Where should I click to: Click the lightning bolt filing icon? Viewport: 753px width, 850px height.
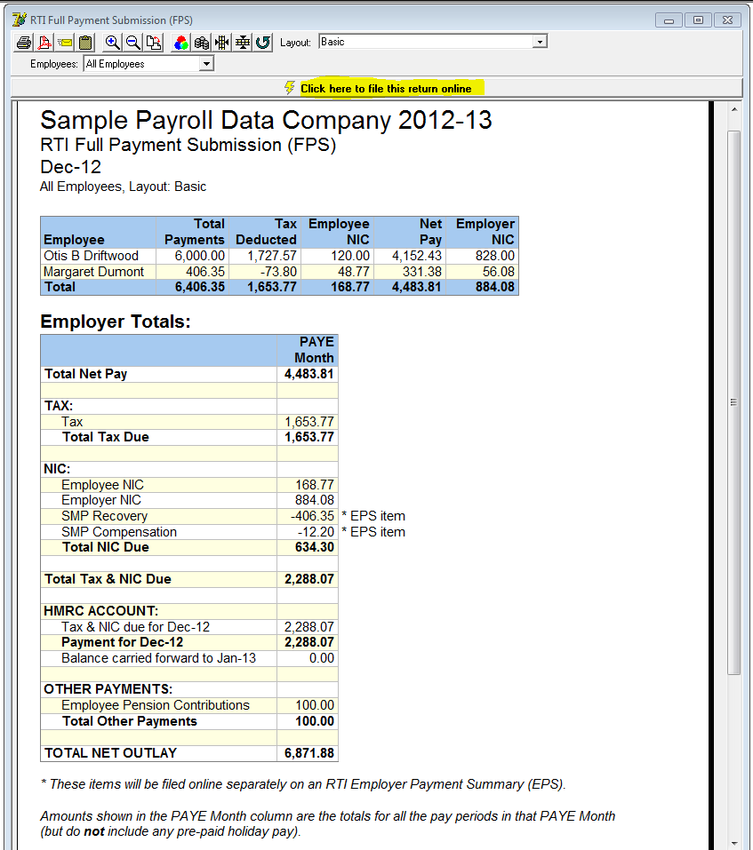[x=289, y=88]
